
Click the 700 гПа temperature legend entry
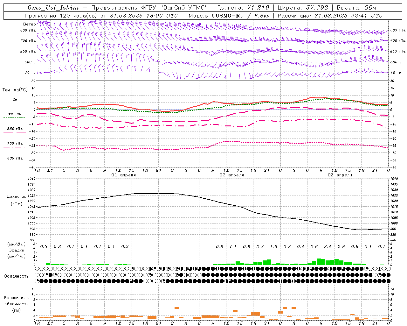[x=15, y=144]
